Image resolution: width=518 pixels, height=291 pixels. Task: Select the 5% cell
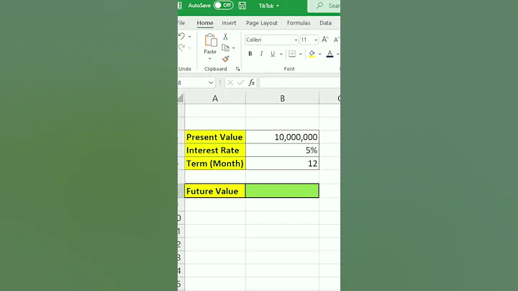[x=283, y=150]
